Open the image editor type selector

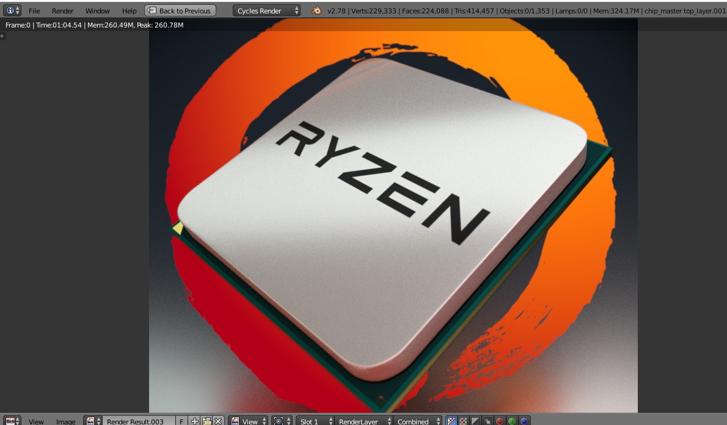[12, 420]
